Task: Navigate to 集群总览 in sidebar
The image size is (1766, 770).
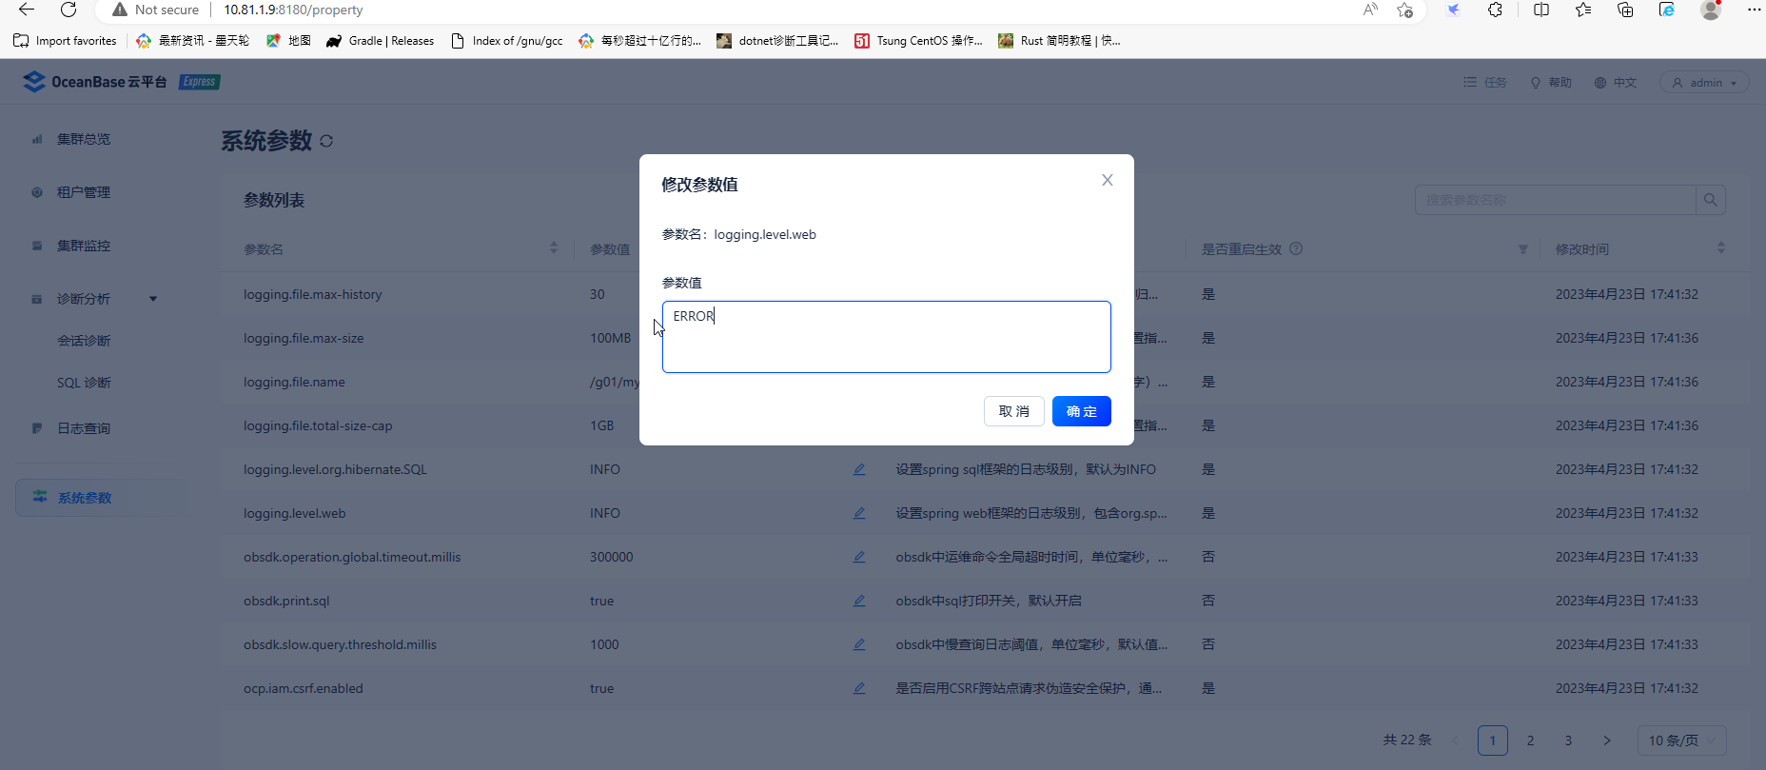Action: pyautogui.click(x=84, y=139)
